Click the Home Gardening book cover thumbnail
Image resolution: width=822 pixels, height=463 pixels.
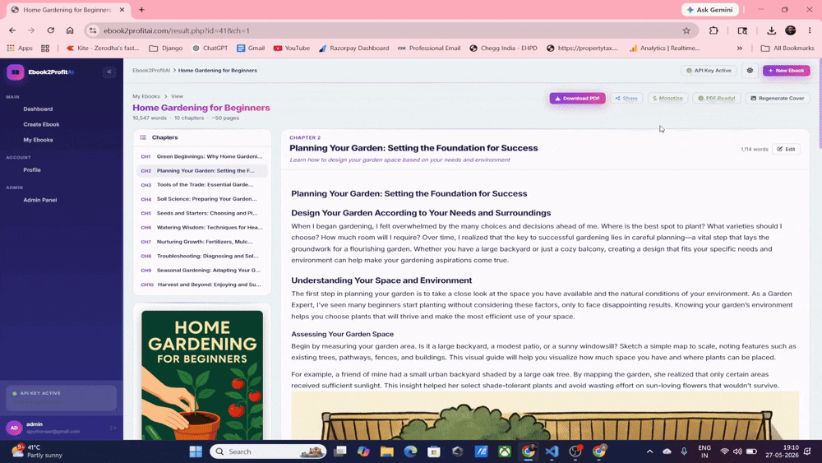[202, 375]
